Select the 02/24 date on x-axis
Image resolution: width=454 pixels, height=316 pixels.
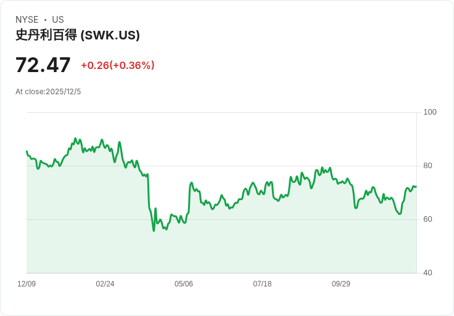click(x=105, y=284)
